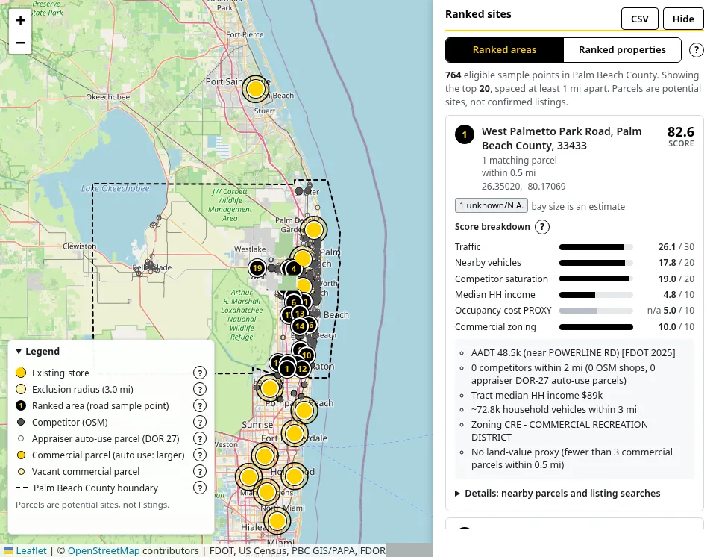Click Zoning CRE - Commercial Recreation District note
The width and height of the screenshot is (716, 557).
559,431
